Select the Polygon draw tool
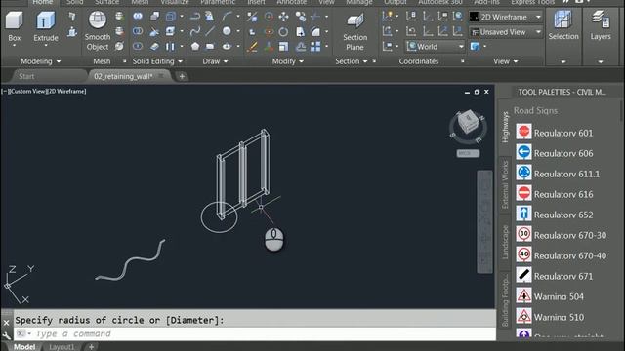 coord(195,46)
